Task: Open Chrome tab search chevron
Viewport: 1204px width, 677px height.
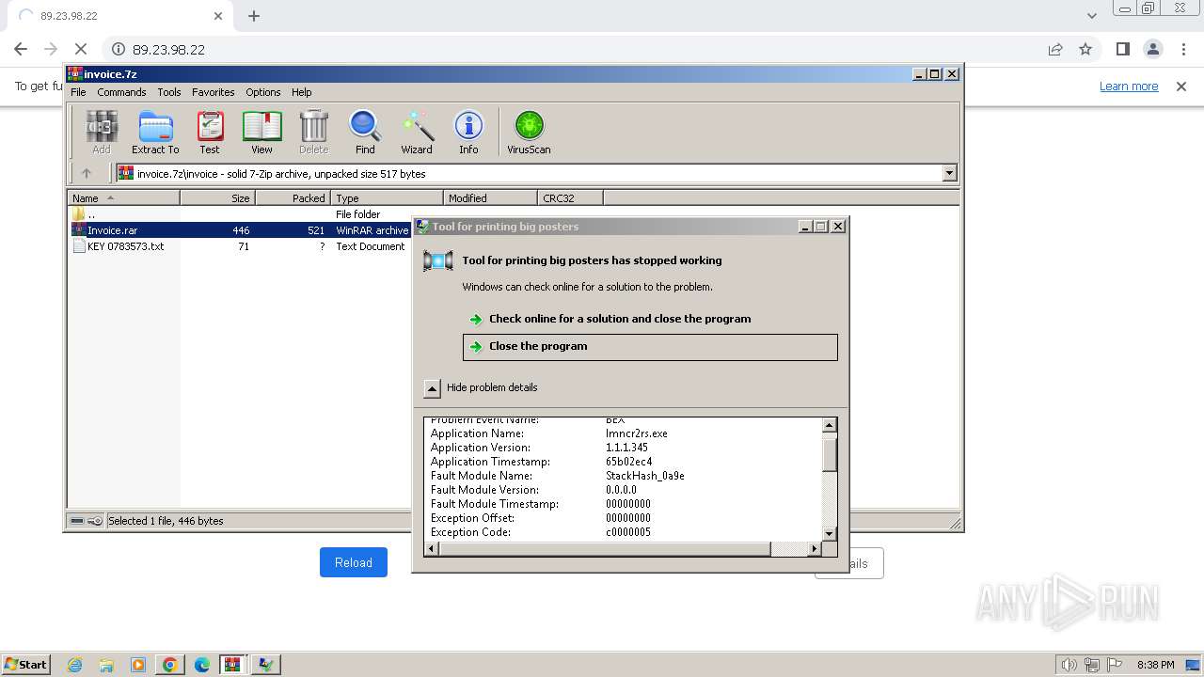Action: click(x=1091, y=16)
